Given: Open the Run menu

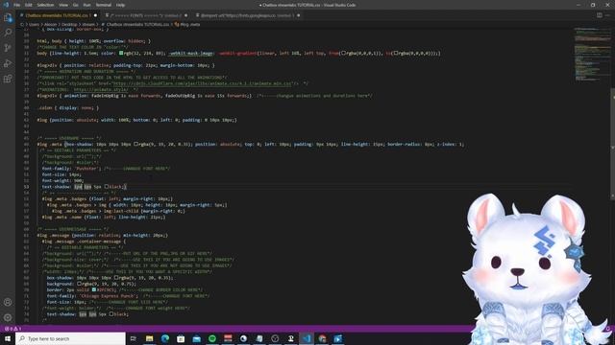Looking at the screenshot, I should point(86,5).
